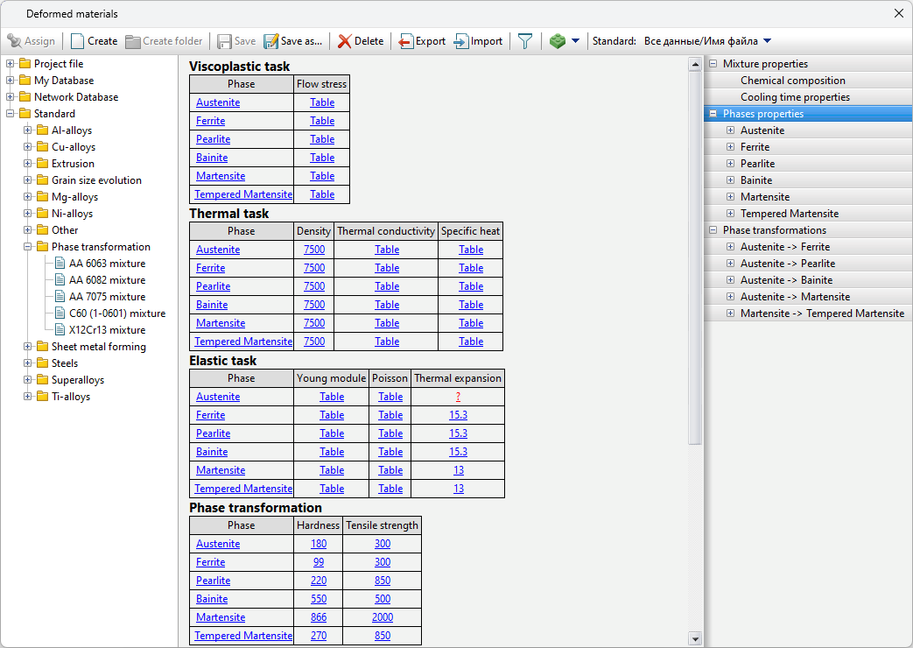The image size is (913, 648).
Task: Click the Import icon in toolbar
Action: point(461,41)
